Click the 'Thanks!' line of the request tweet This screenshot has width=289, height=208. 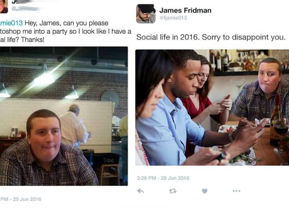[22, 40]
